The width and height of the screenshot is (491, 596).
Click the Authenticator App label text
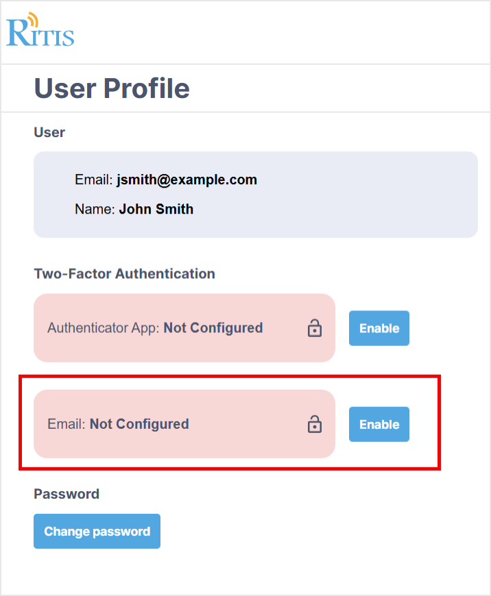pyautogui.click(x=103, y=328)
